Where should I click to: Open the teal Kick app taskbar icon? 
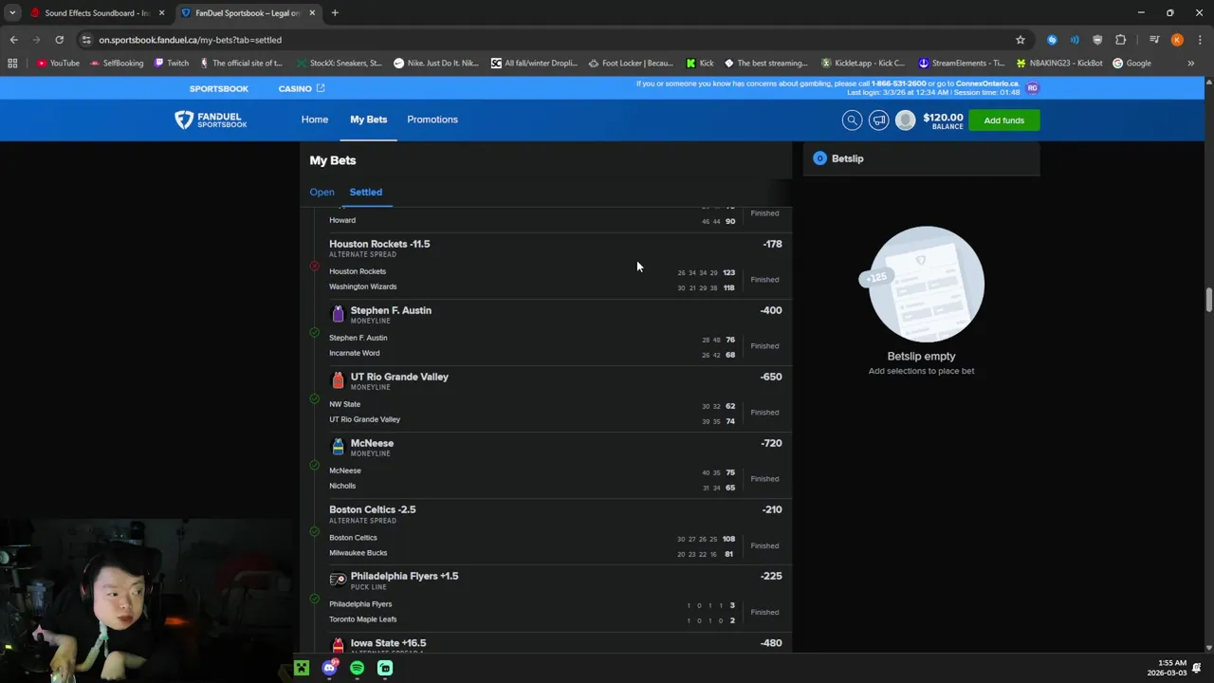click(x=385, y=668)
